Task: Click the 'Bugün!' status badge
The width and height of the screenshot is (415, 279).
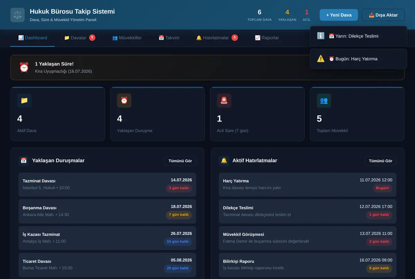Action: pos(382,188)
